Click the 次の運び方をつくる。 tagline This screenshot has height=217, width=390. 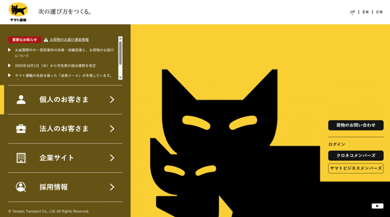65,12
